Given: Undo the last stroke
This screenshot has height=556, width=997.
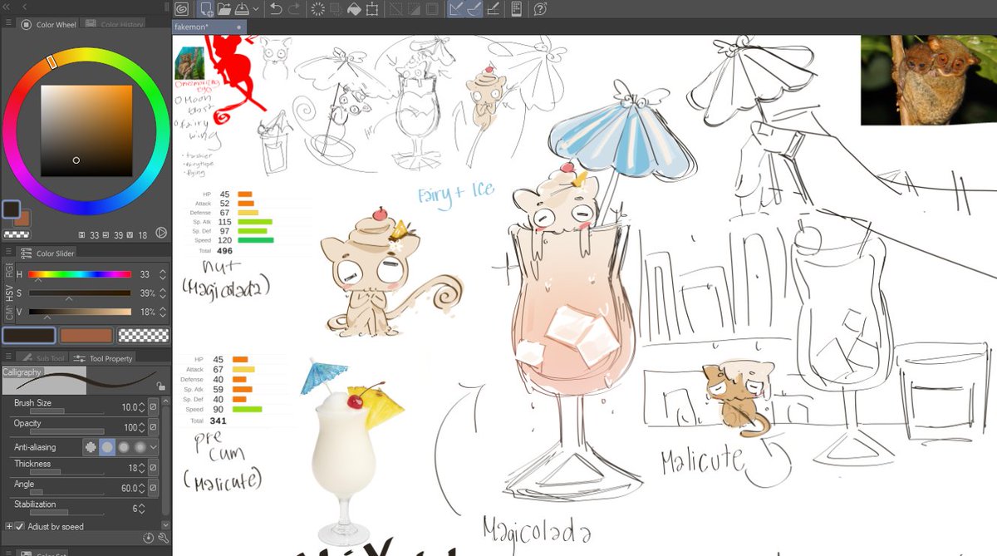Looking at the screenshot, I should 277,9.
